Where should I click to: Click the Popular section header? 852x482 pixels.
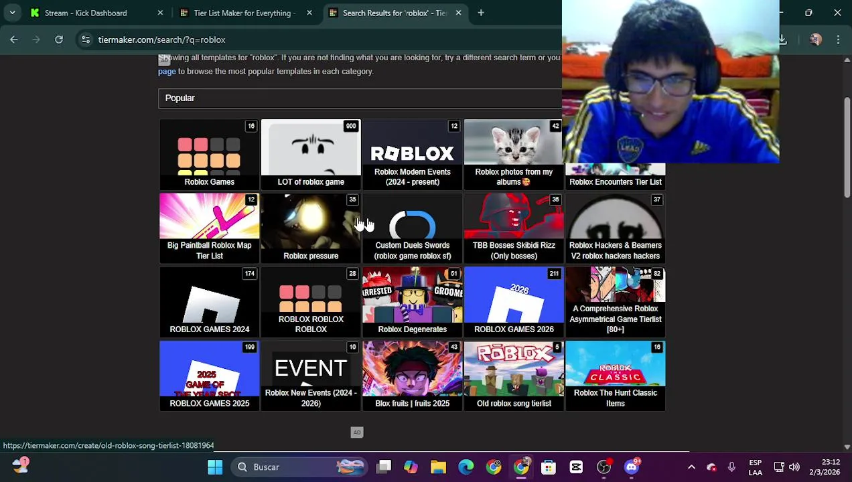[360, 98]
